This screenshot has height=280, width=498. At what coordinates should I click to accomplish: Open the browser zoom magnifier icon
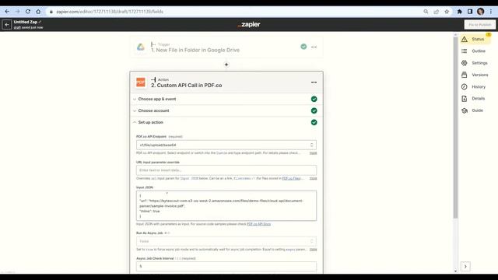pyautogui.click(x=426, y=12)
